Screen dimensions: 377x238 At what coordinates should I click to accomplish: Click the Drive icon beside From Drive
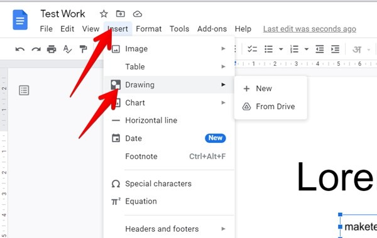tap(246, 106)
